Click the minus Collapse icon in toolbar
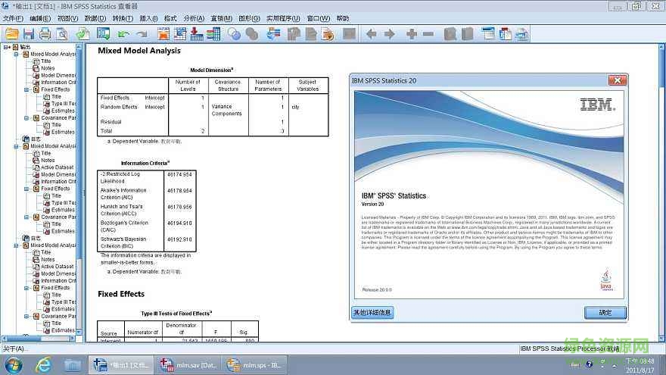 click(x=428, y=34)
